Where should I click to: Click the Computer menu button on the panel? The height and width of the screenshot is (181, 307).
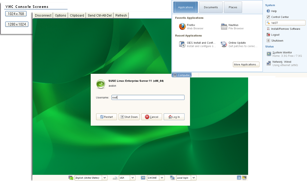(182, 75)
